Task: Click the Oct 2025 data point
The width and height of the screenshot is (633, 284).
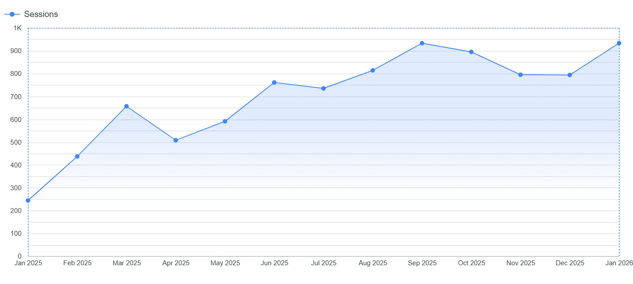Action: click(x=471, y=52)
